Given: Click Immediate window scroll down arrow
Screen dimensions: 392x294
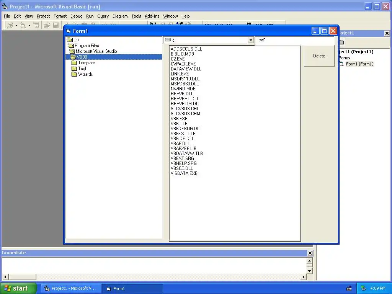Looking at the screenshot, I should 309,271.
